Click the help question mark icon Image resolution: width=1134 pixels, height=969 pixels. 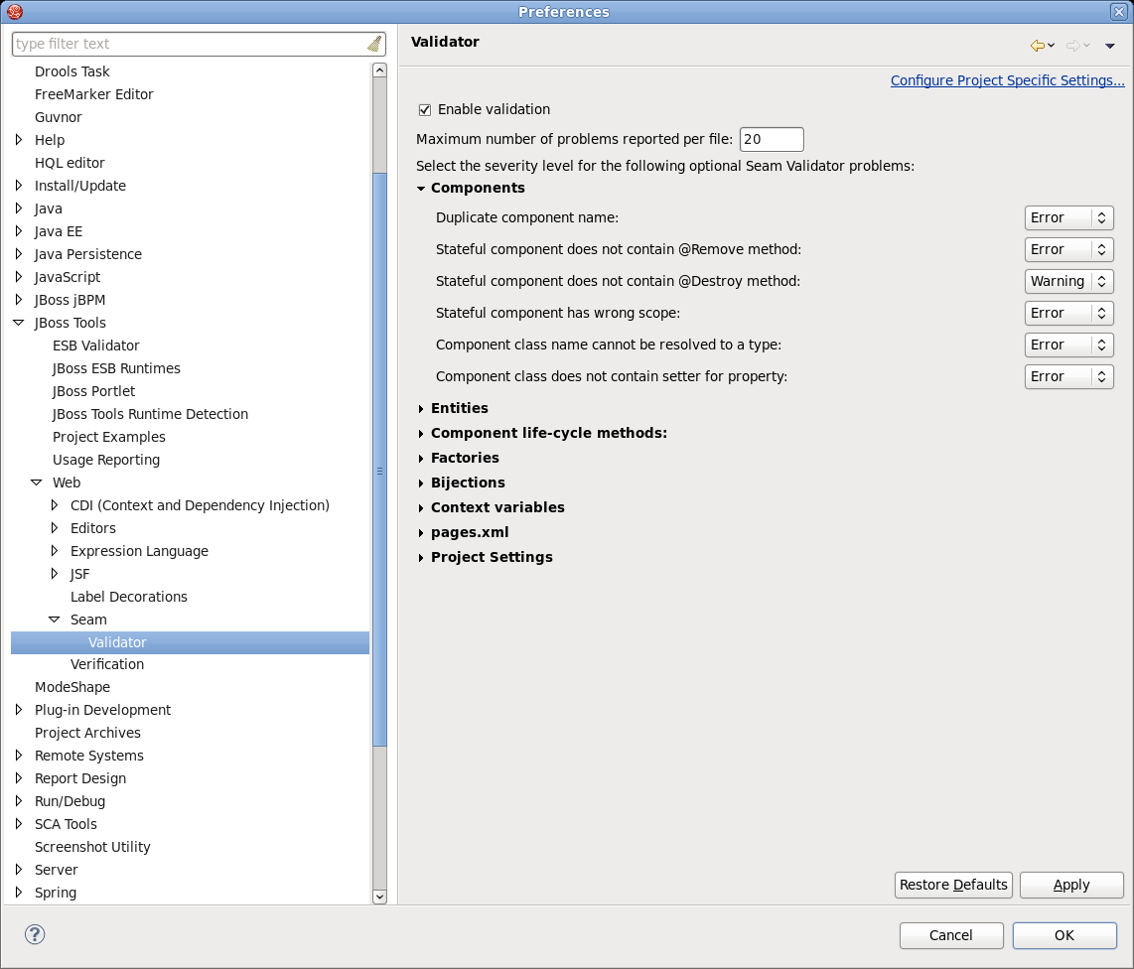point(35,934)
